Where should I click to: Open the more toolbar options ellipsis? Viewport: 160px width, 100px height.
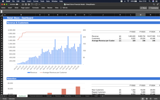pyautogui.click(x=39, y=4)
